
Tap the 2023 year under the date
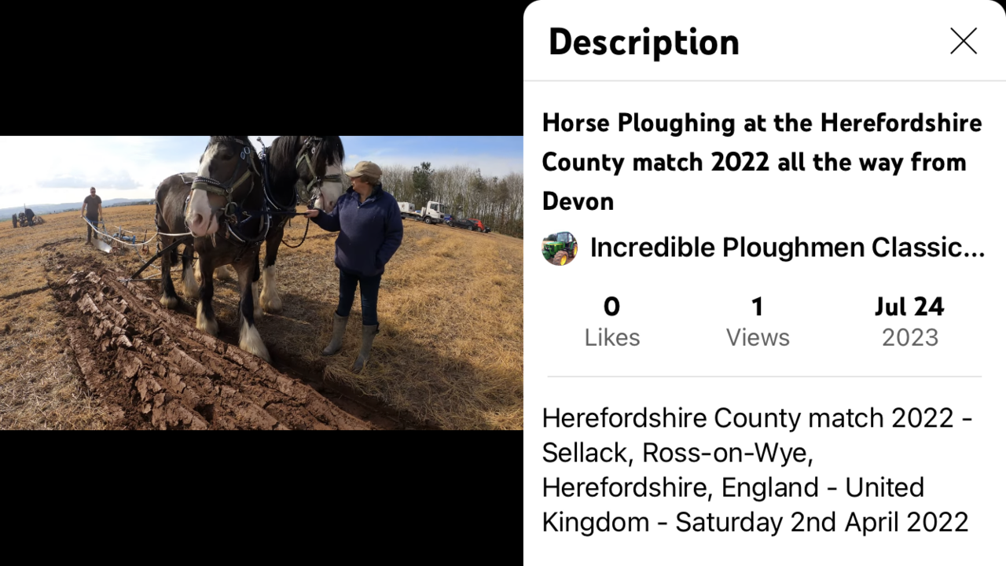click(909, 337)
